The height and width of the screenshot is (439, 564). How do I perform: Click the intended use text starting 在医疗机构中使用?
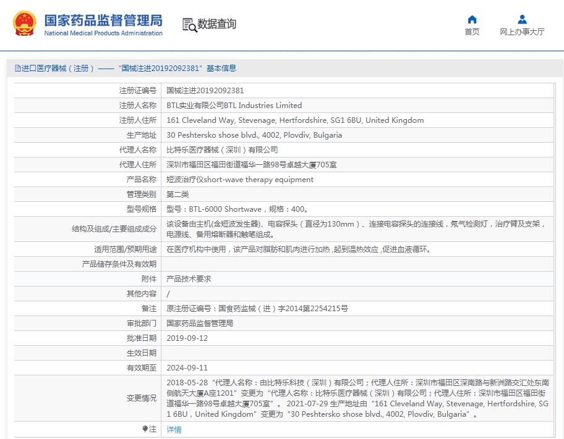[299, 249]
